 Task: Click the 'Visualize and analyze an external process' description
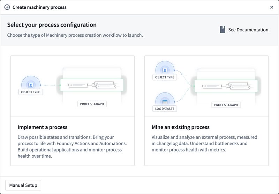[x=204, y=143]
